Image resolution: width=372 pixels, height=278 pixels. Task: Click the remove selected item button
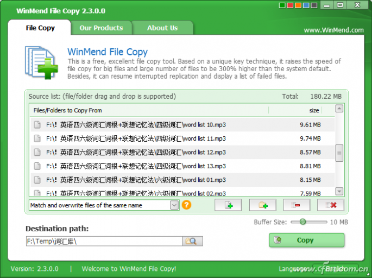297,205
